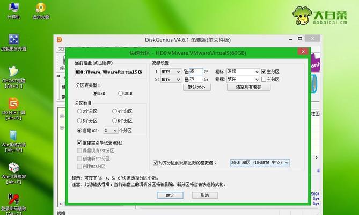Close the 快速分区 dialog
This screenshot has height=215, width=359.
tap(303, 52)
